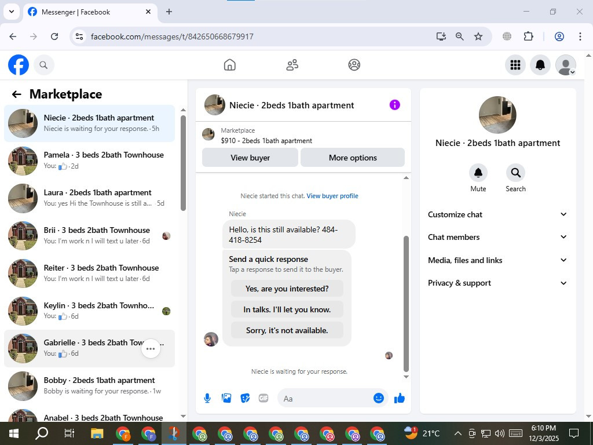Viewport: 593px width, 445px height.
Task: Select the Messenger | Facebook browser tab
Action: click(x=90, y=12)
